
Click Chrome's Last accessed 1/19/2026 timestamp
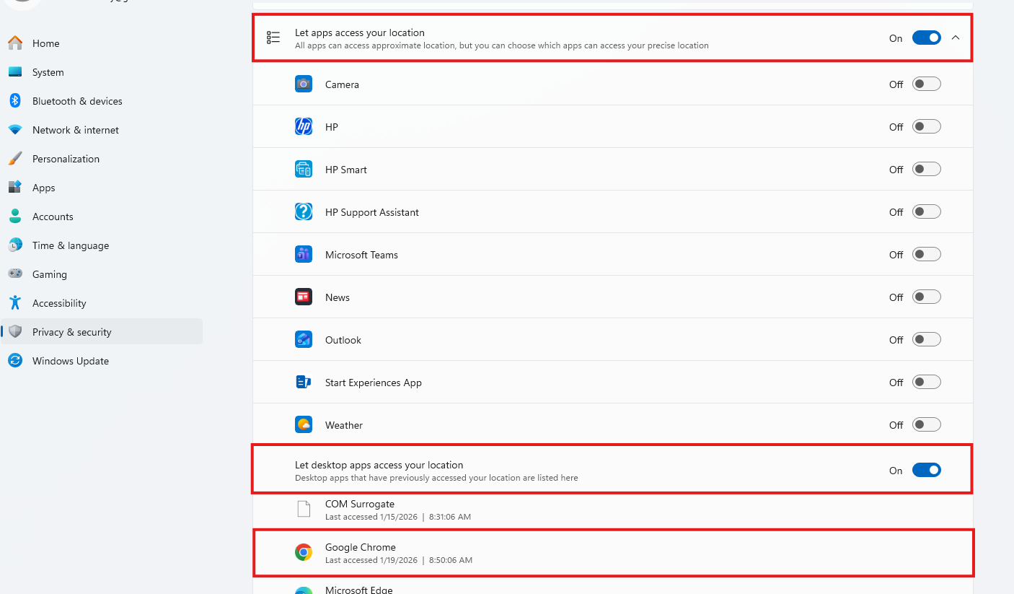pos(399,560)
